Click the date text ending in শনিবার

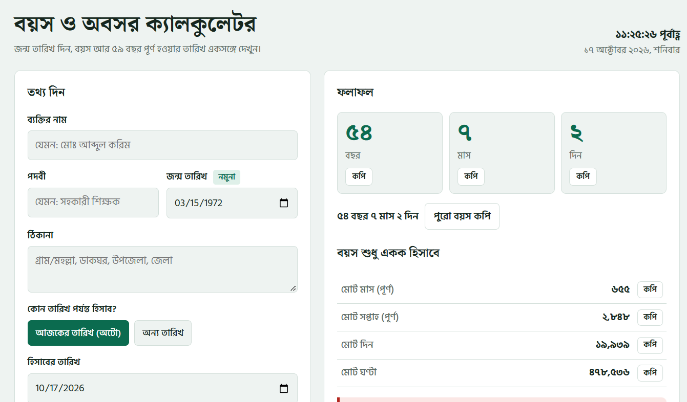tap(632, 50)
